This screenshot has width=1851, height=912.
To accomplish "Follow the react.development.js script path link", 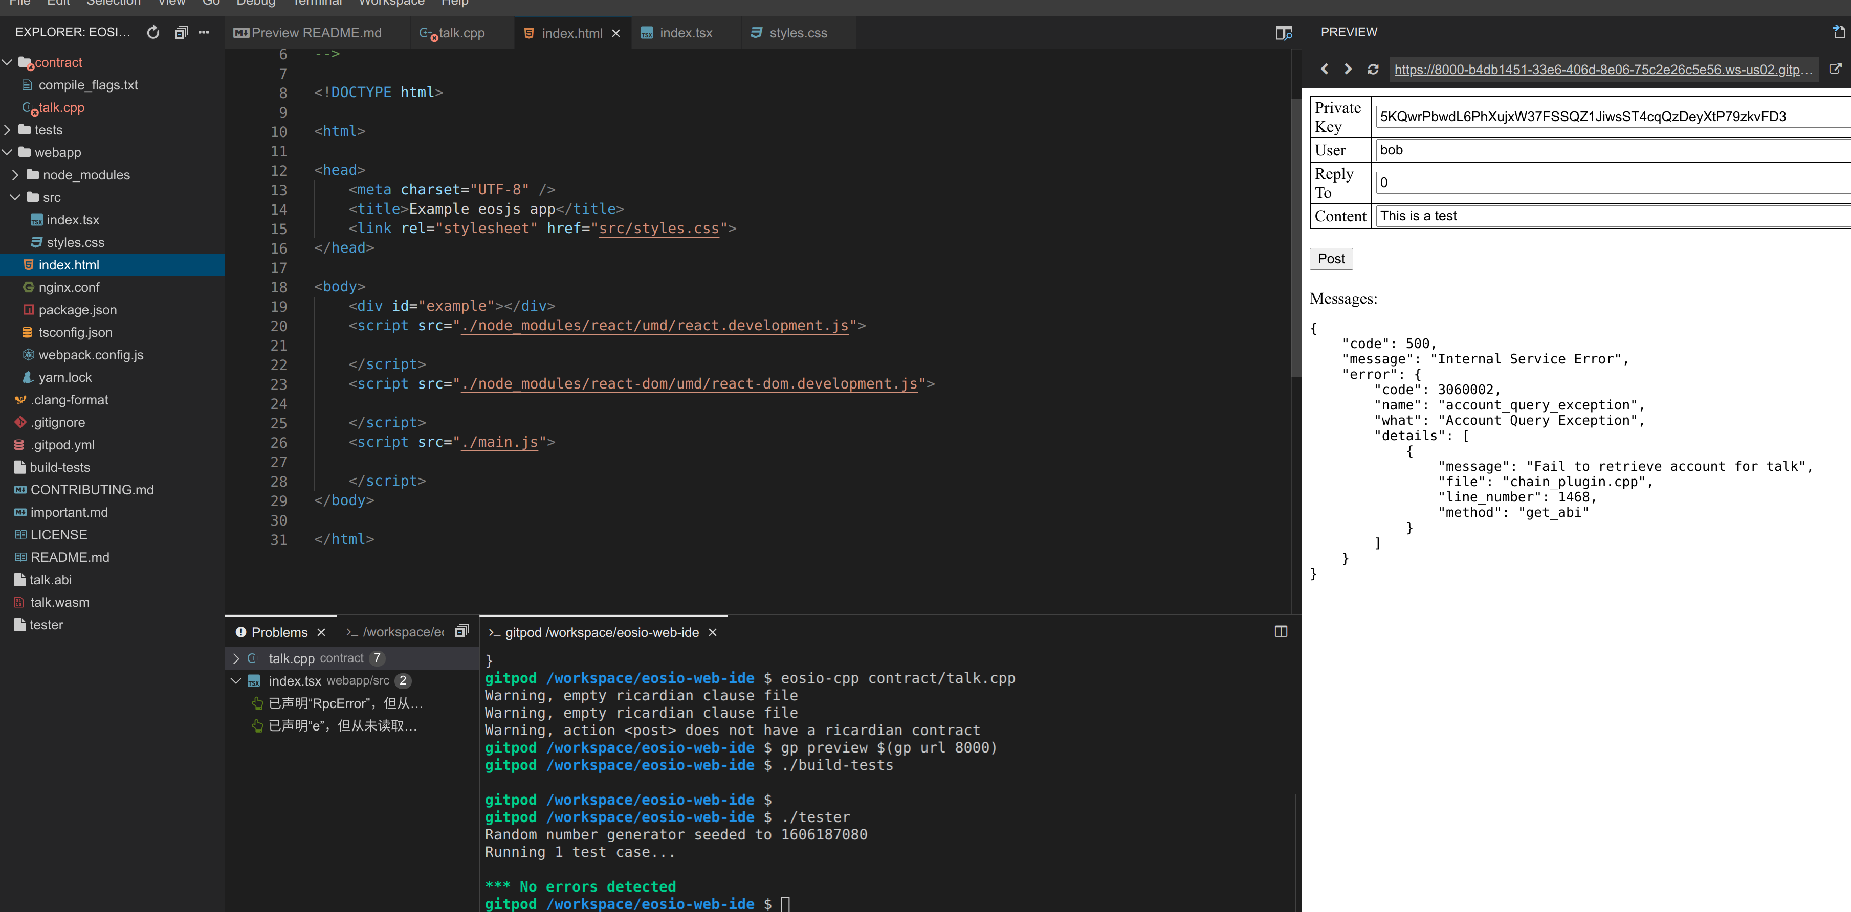I will coord(655,325).
